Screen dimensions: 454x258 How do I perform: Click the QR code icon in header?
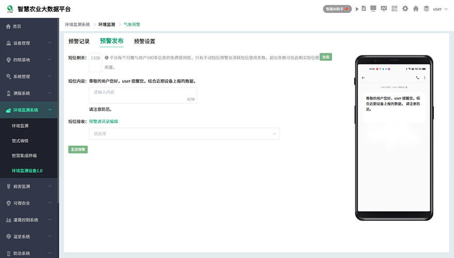(x=395, y=9)
